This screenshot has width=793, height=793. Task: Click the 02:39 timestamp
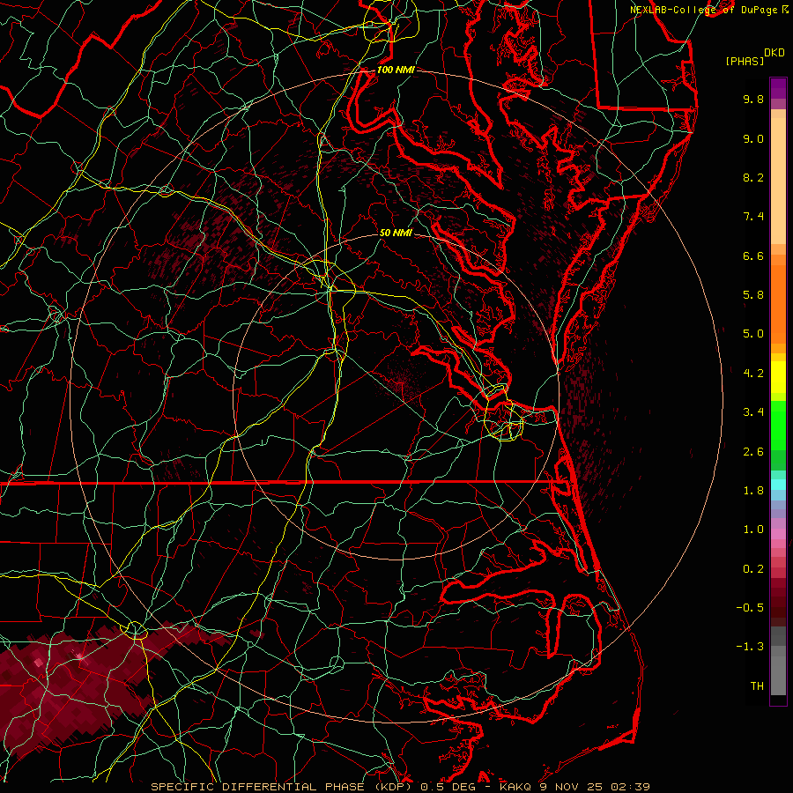pos(630,787)
